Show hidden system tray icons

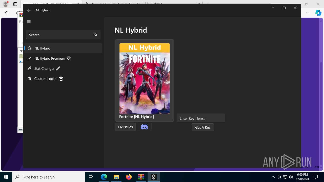[x=273, y=177]
